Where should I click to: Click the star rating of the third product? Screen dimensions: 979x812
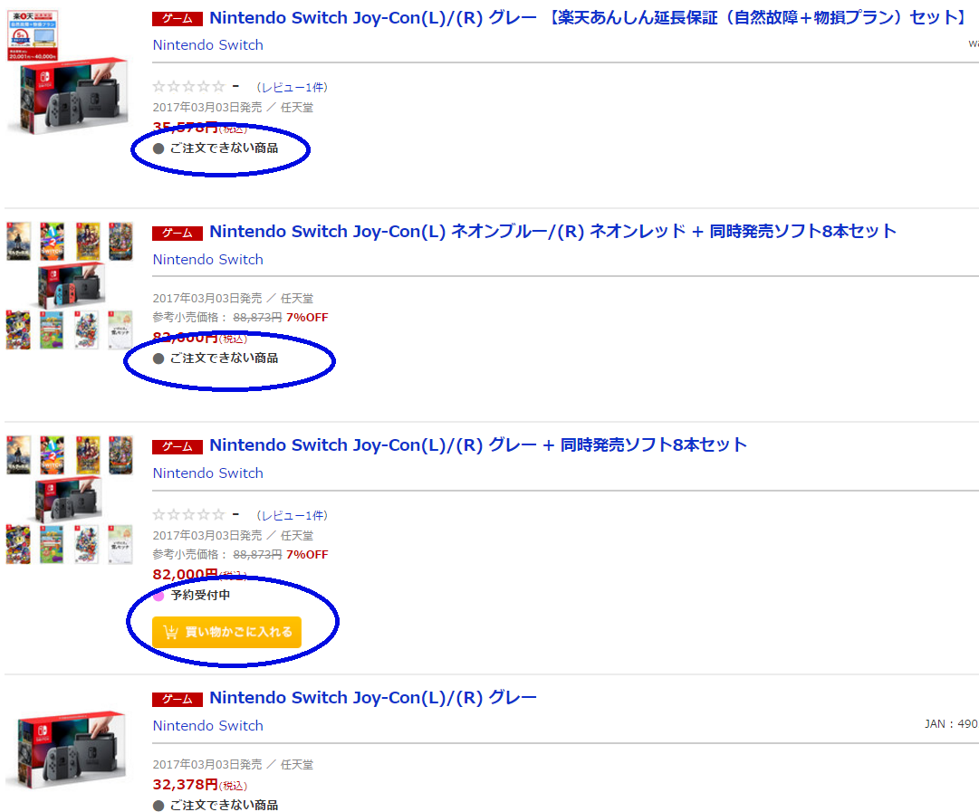[x=188, y=515]
